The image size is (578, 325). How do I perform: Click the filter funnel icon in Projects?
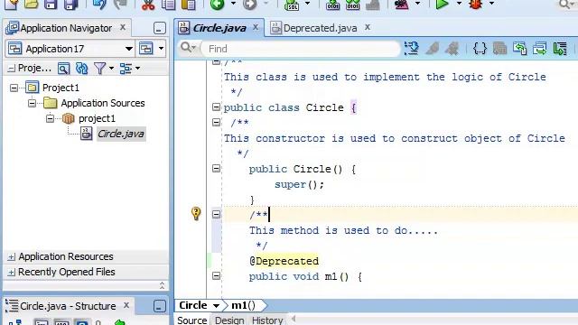(99, 69)
